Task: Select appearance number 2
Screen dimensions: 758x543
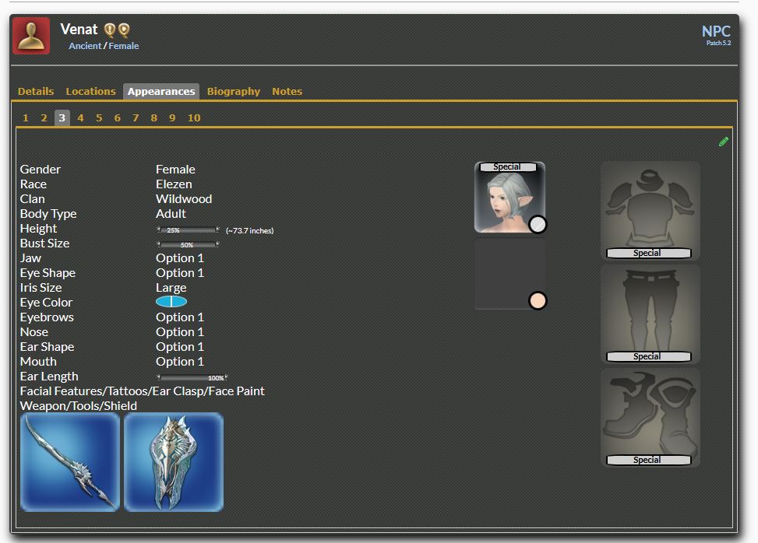Action: pyautogui.click(x=44, y=117)
